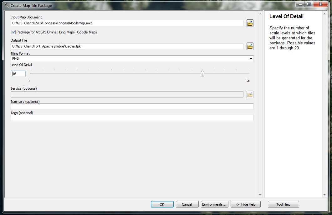Click the browse folder icon for Input Map Document
The width and height of the screenshot is (332, 215).
[250, 23]
